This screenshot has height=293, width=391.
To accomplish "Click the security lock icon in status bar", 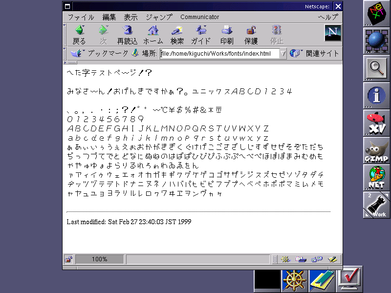I will (68, 259).
